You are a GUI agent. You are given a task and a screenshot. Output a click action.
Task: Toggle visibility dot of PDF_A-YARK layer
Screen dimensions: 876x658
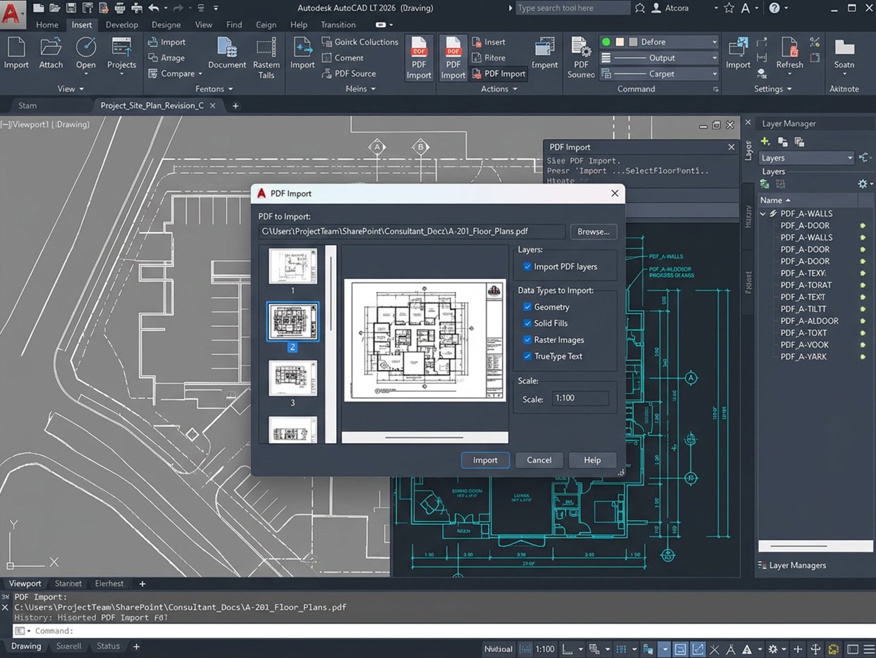862,357
